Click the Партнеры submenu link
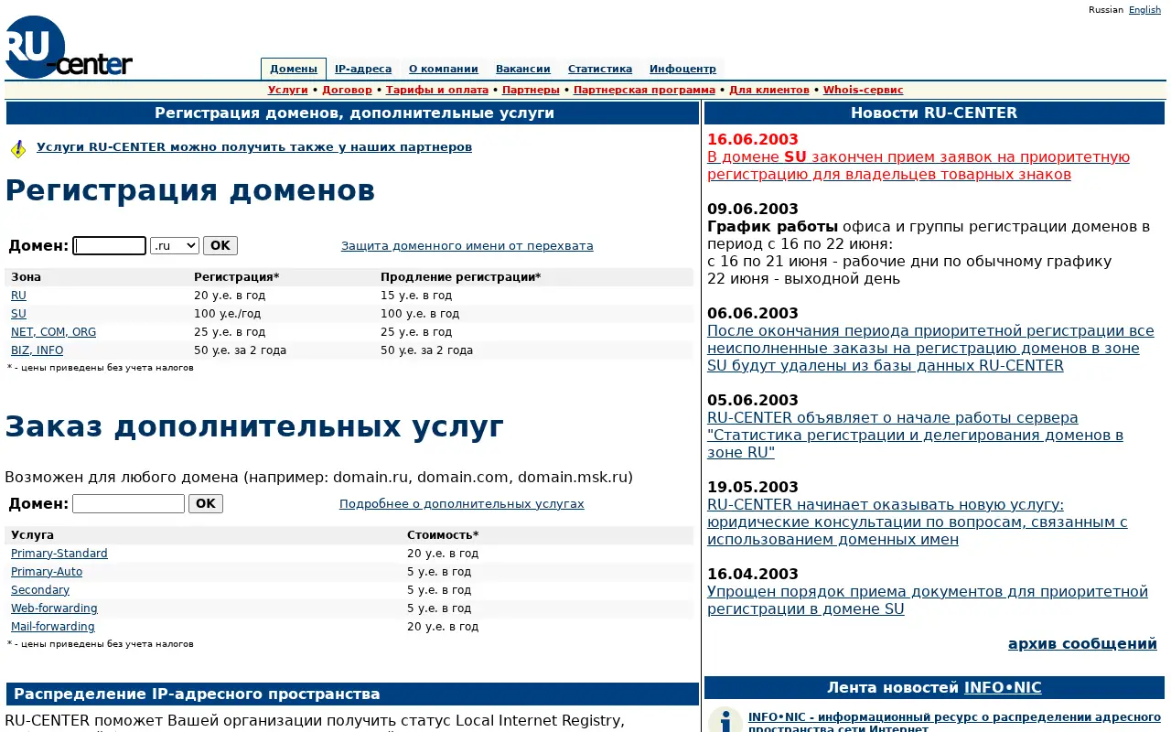Viewport: 1171px width, 732px height. (x=531, y=90)
